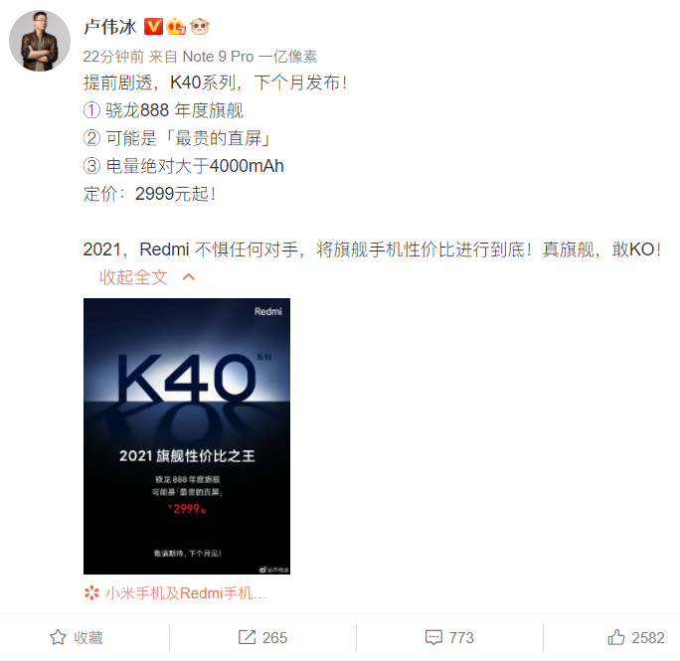Open the 22分钟前 timestamp link
Viewport: 680px width, 662px height.
[113, 57]
